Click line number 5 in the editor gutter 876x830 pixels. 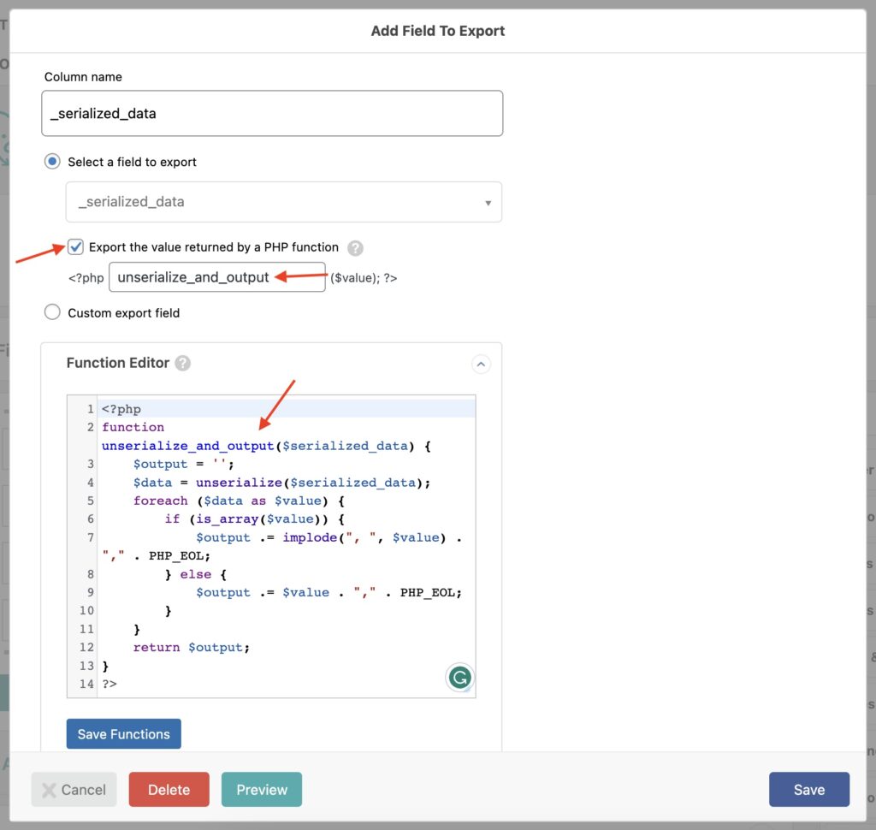90,501
